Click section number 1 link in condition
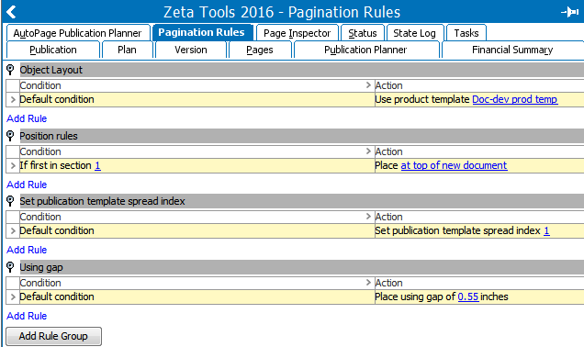Image resolution: width=584 pixels, height=347 pixels. coord(97,165)
